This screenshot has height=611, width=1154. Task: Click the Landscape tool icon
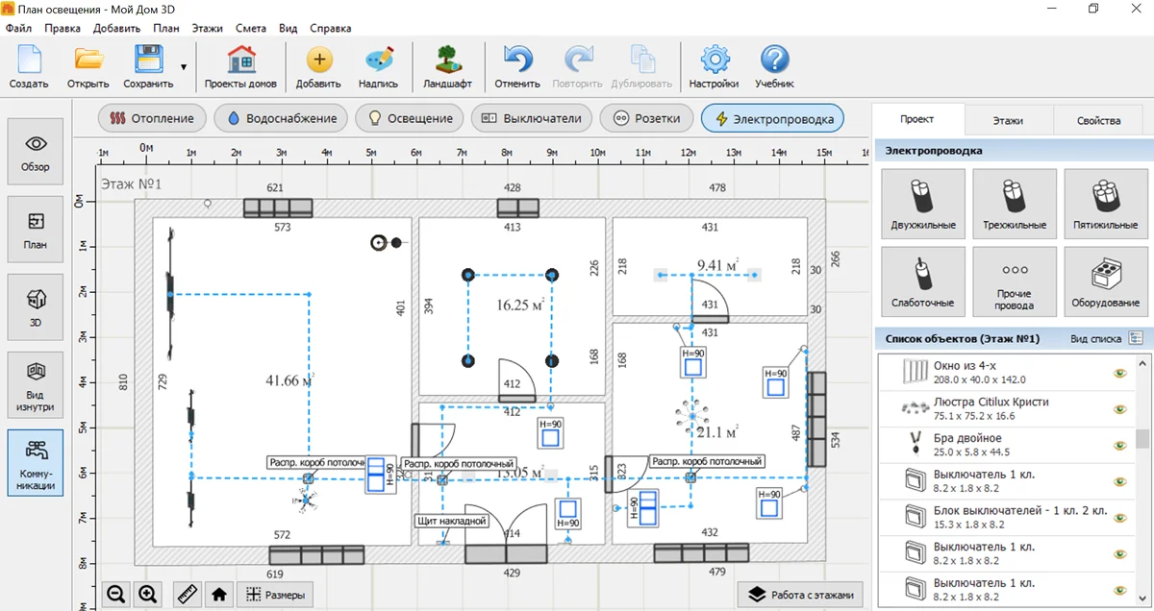[x=447, y=66]
